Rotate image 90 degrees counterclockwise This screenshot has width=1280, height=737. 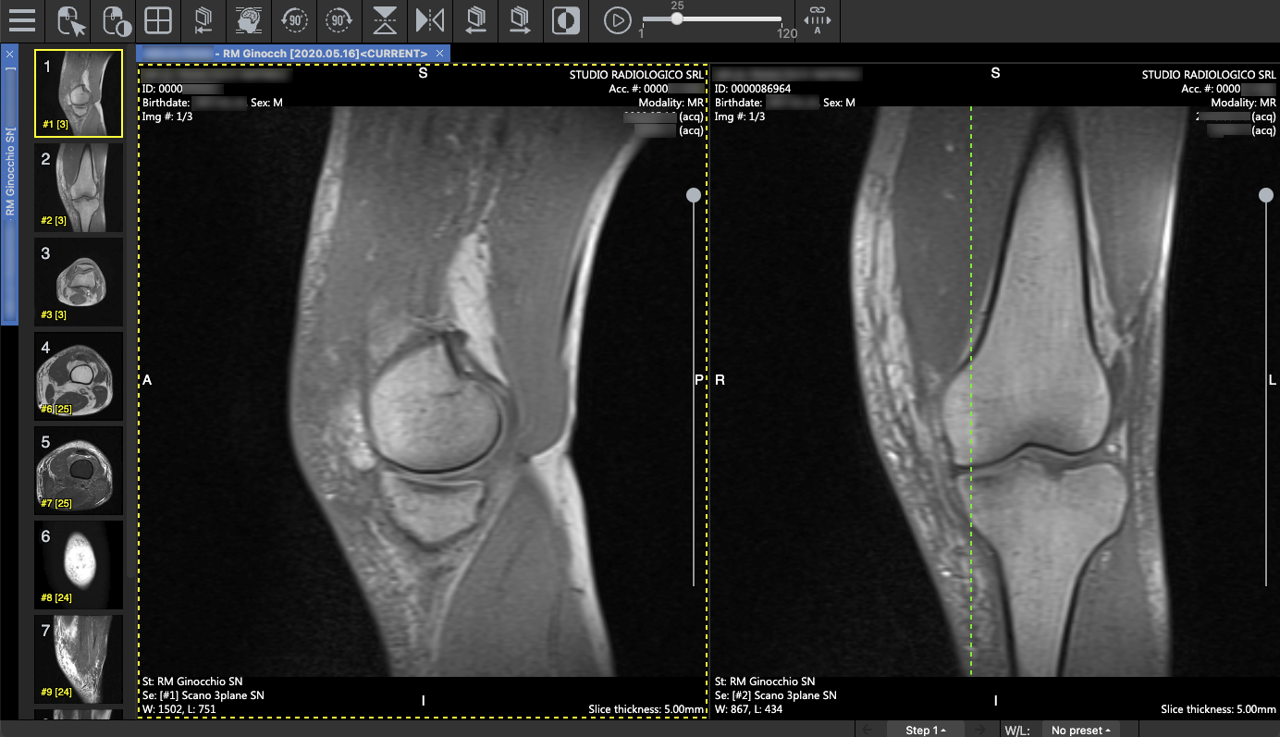294,20
